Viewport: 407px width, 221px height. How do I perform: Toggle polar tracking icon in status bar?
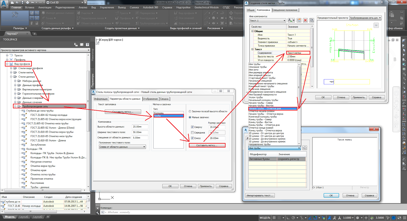(x=293, y=218)
